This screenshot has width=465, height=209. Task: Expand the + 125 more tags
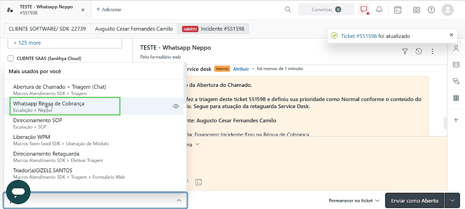pos(27,43)
